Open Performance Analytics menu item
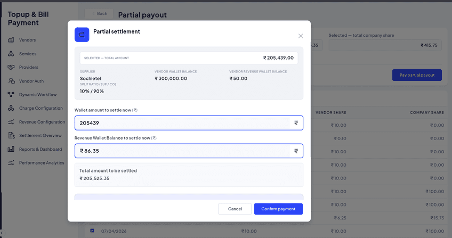This screenshot has height=238, width=452. click(42, 163)
